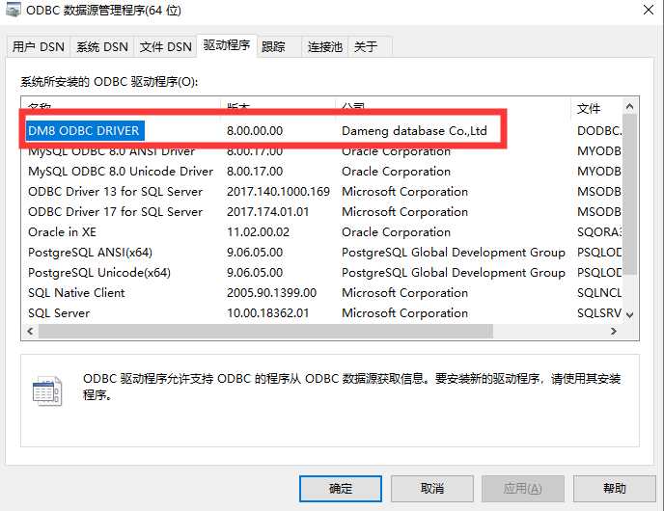Click the vertical scrollbar thumb
664x511 pixels.
point(629,194)
